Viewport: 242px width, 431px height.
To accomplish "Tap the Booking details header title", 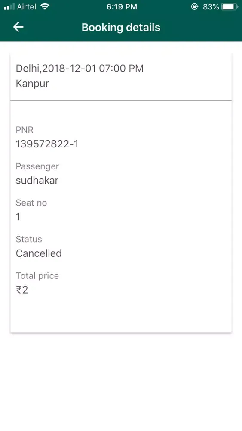I will [121, 28].
